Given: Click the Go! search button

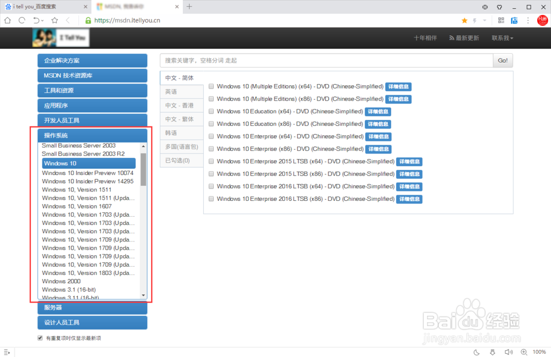Looking at the screenshot, I should (x=503, y=61).
